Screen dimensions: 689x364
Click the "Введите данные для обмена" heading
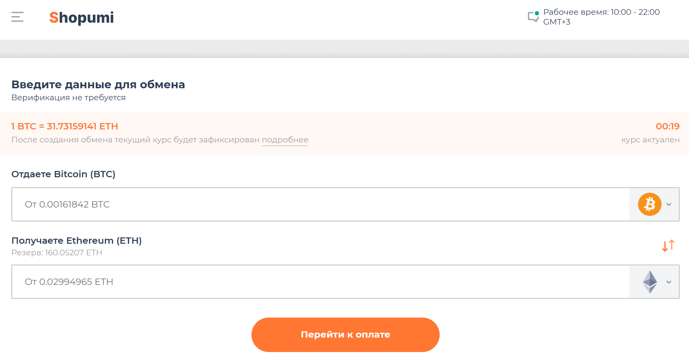pos(98,84)
